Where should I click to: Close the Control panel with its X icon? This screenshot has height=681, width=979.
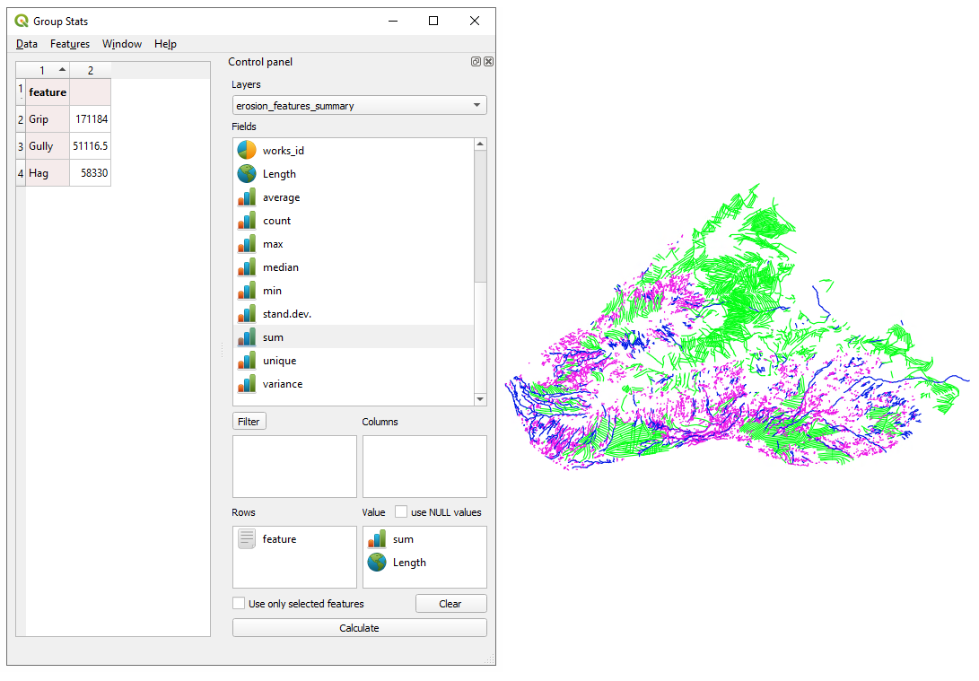(x=488, y=62)
